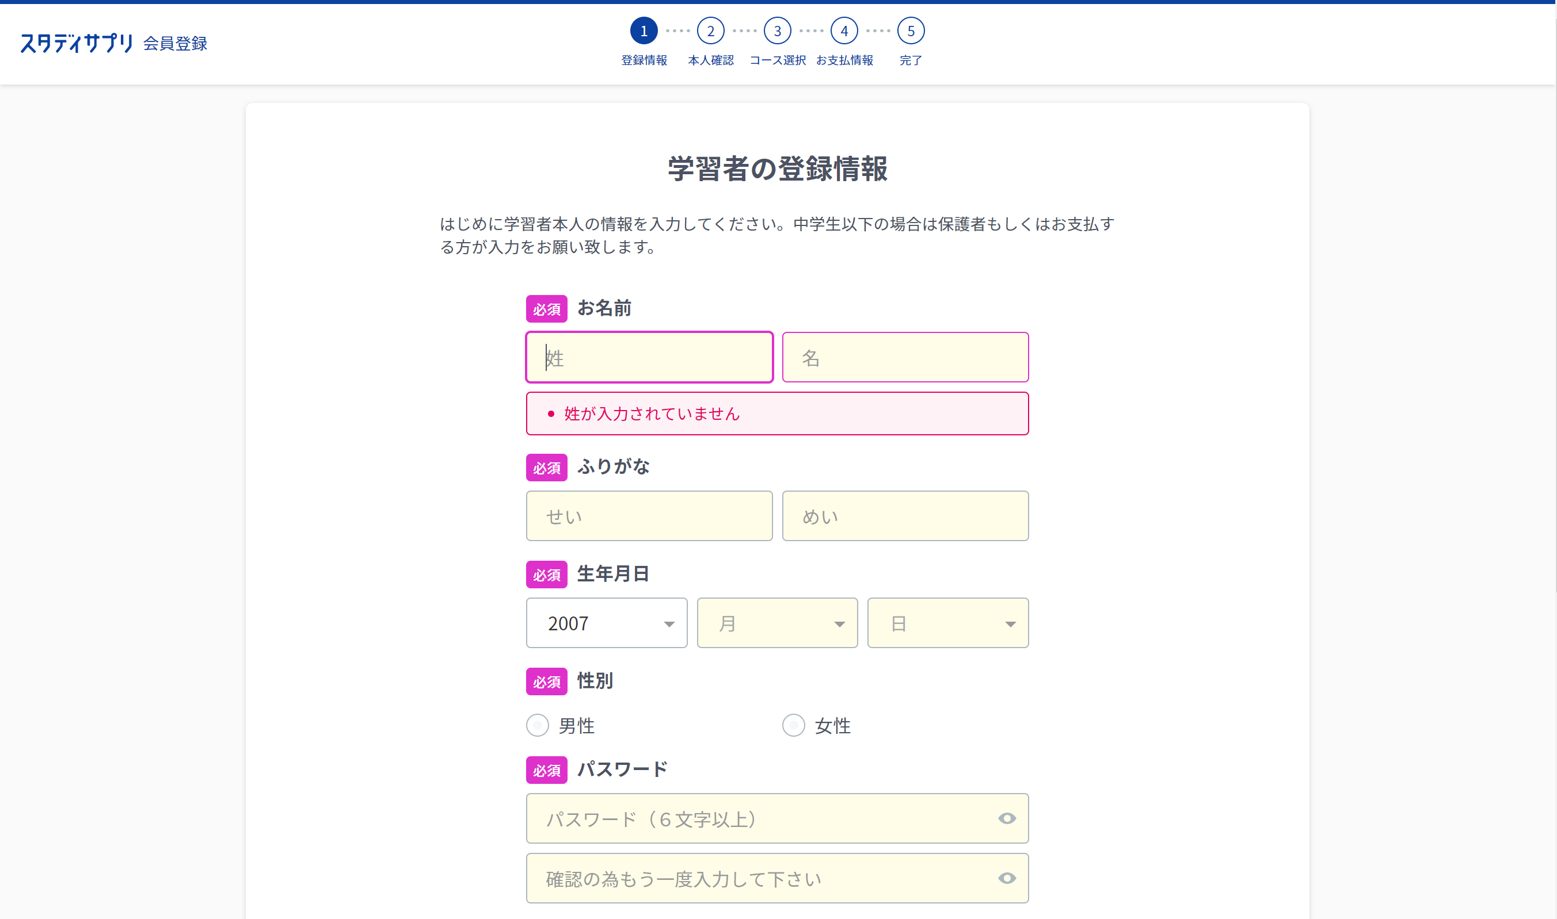Viewport: 1557px width, 919px height.
Task: Click the 必須 badge next to 性別
Action: pyautogui.click(x=547, y=681)
